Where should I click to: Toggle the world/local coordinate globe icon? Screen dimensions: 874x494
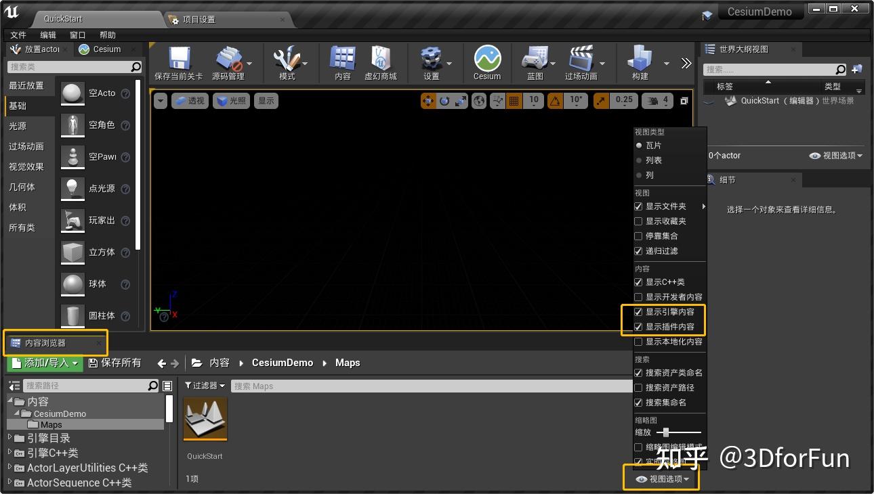(480, 101)
